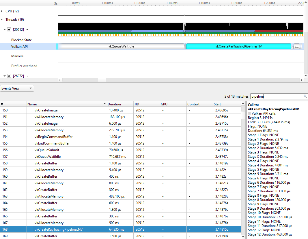Click timeline scrollbar left arrow
The height and width of the screenshot is (239, 308).
click(x=60, y=80)
